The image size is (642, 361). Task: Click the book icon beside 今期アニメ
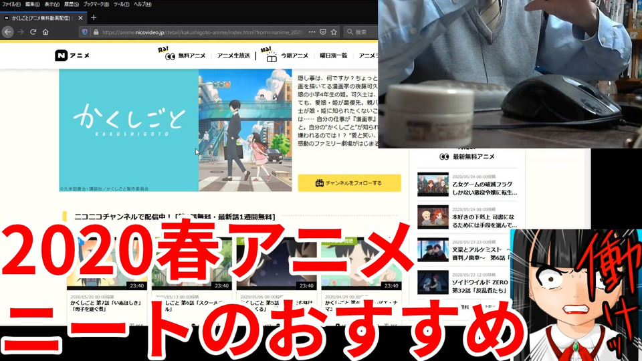tap(272, 58)
